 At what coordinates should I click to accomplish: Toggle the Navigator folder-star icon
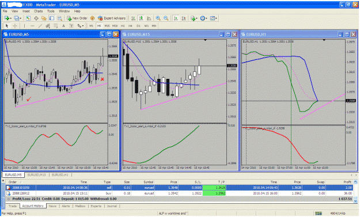(x=44, y=18)
